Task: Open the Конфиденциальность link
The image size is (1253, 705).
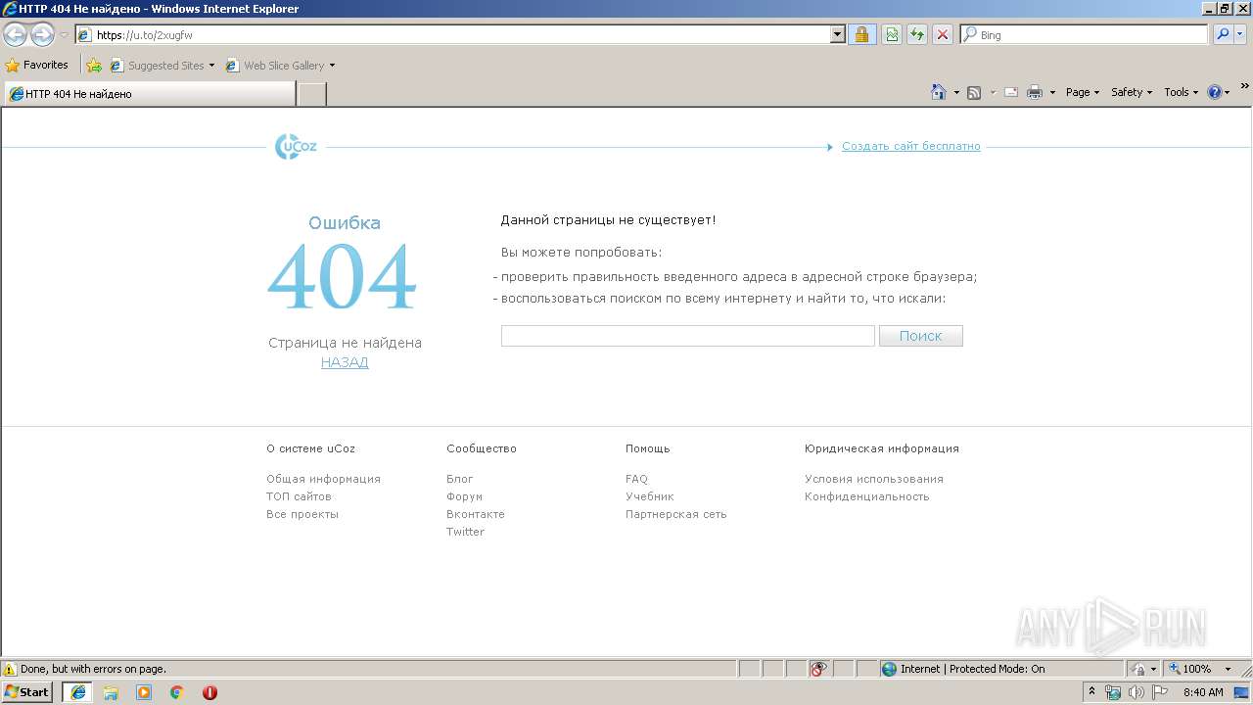Action: point(867,496)
